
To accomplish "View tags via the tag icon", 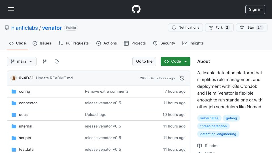I will tap(57, 61).
